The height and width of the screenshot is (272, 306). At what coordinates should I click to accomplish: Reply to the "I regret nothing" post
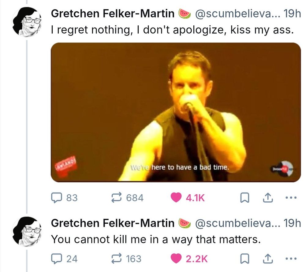(x=56, y=198)
